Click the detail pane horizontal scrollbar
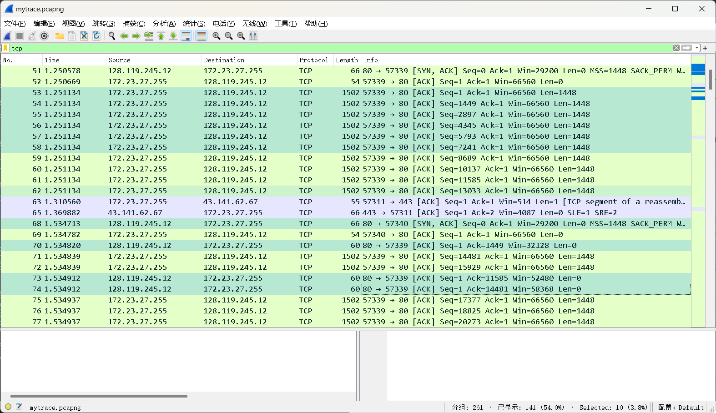This screenshot has width=716, height=413. tap(99, 396)
